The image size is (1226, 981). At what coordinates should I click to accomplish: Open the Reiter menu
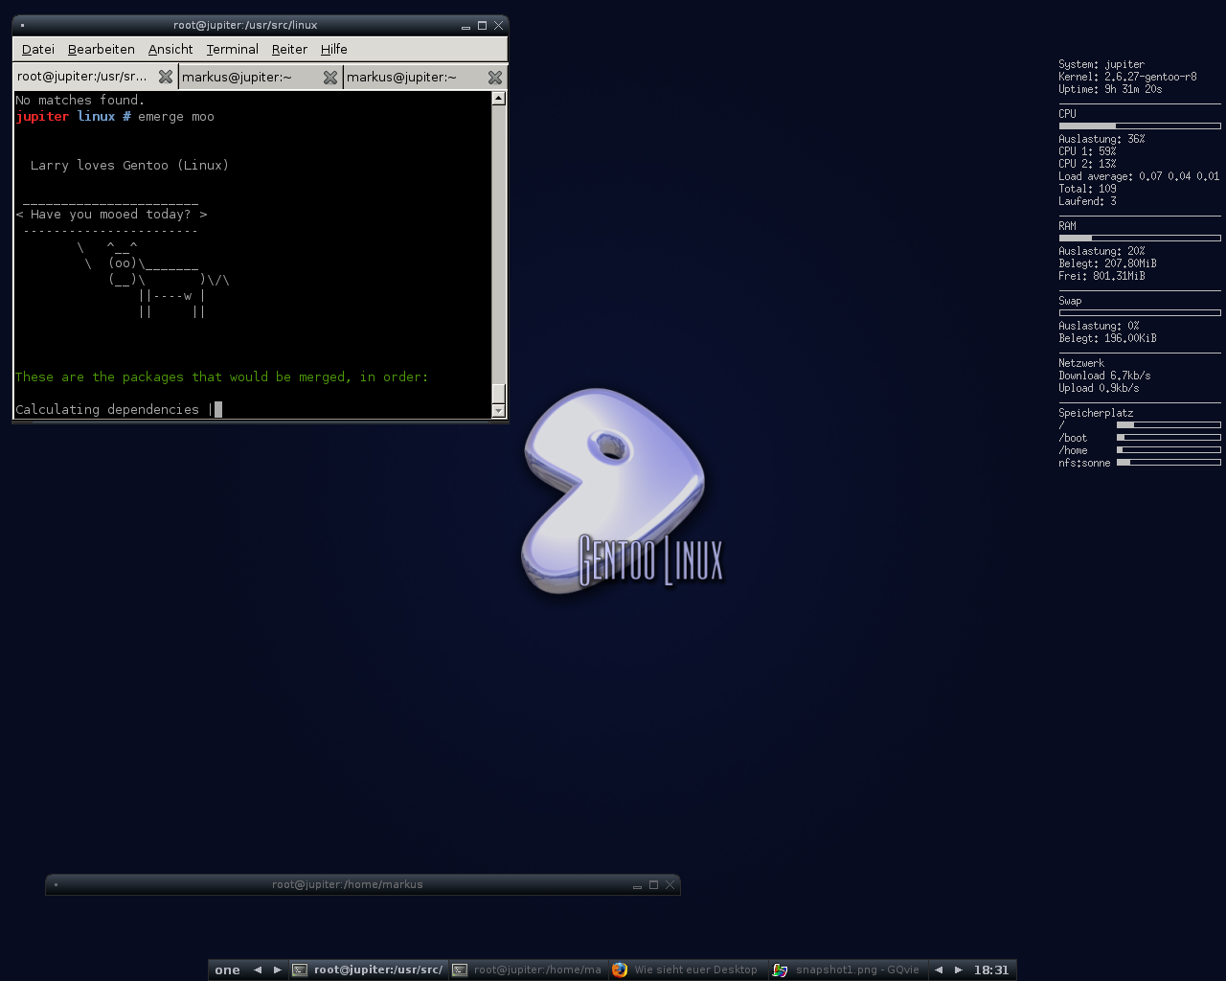coord(289,49)
